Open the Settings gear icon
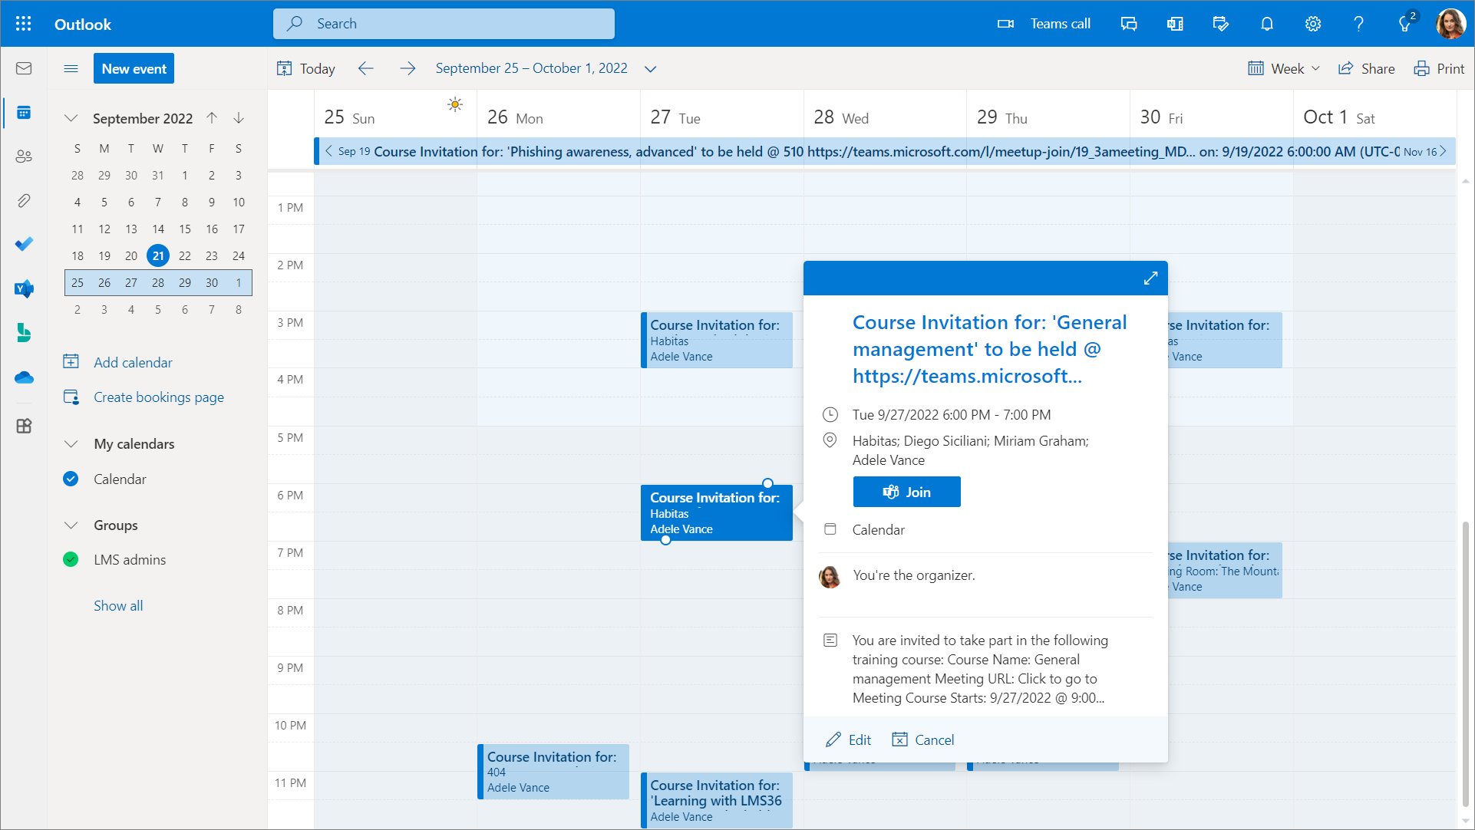The image size is (1475, 830). click(1313, 24)
